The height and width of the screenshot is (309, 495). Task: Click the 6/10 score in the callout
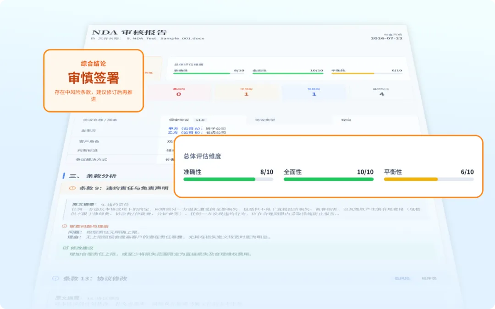[467, 172]
